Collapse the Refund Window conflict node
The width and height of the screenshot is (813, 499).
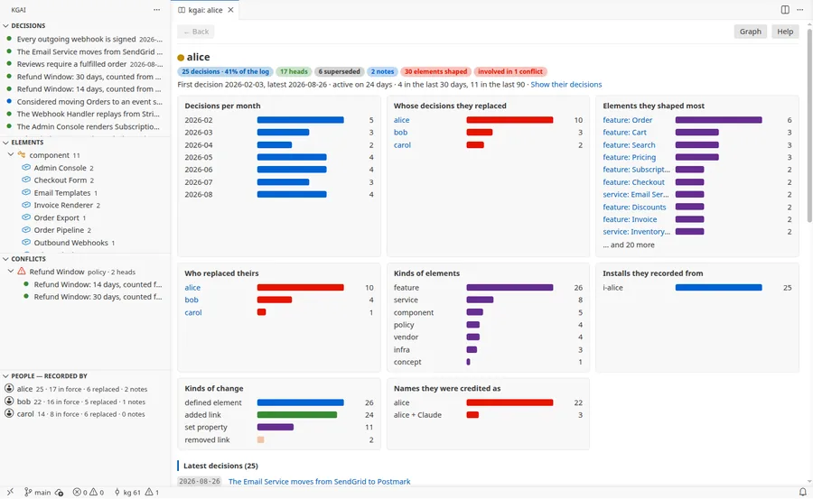(x=11, y=271)
